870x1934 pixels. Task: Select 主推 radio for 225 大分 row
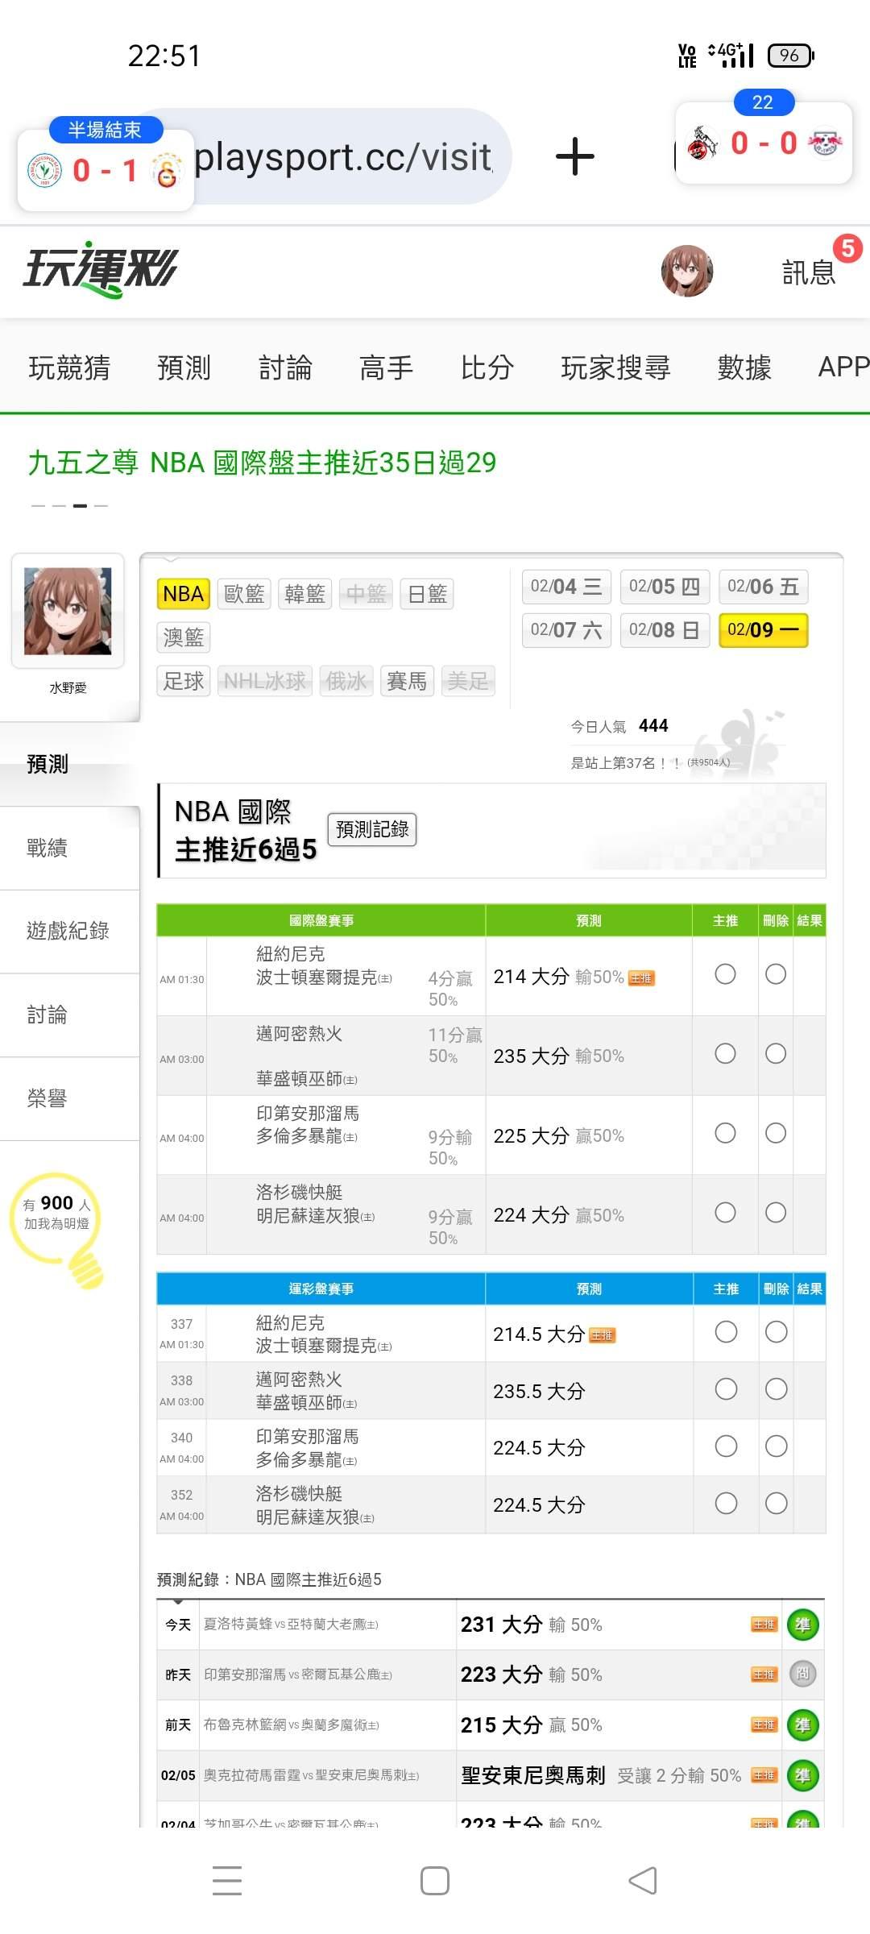pyautogui.click(x=725, y=1134)
